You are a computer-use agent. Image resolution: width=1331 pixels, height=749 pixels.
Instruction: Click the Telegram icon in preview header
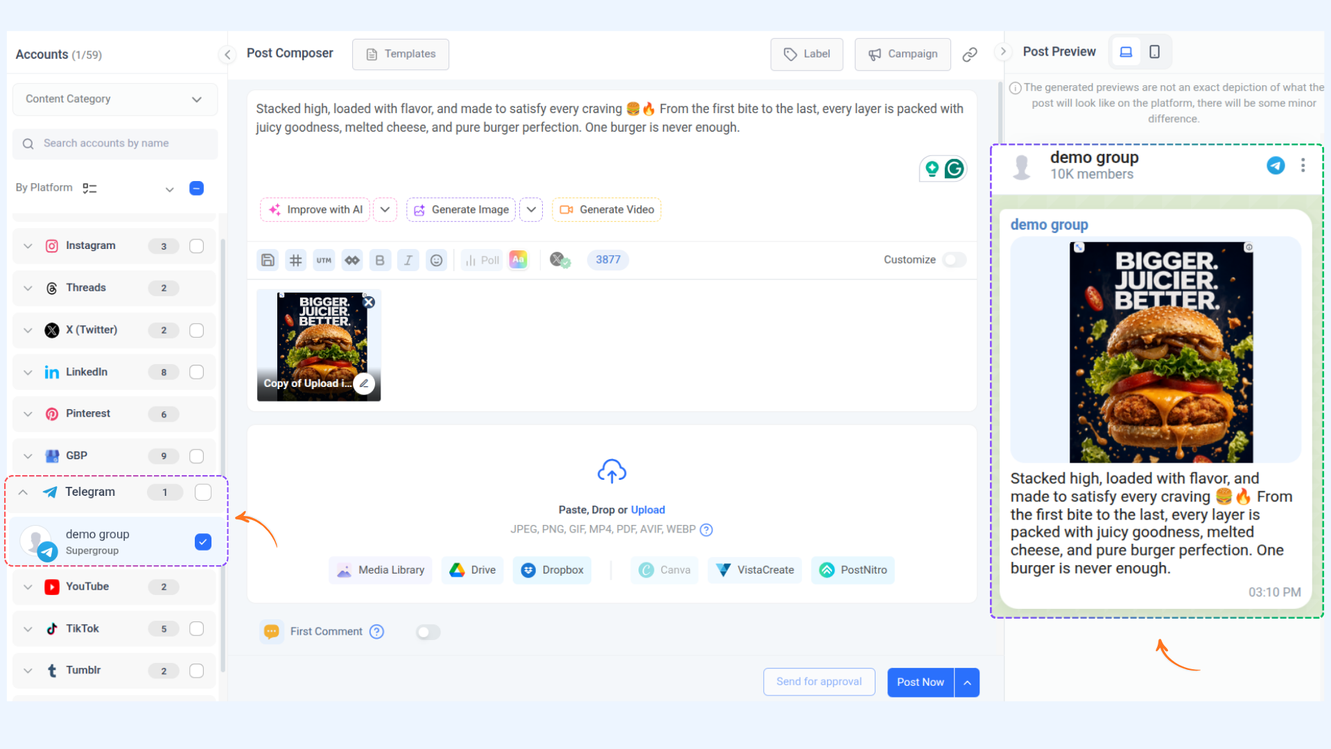click(1276, 165)
